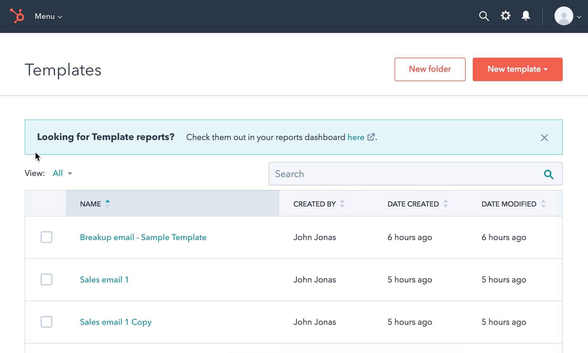Click the settings gear icon
588x353 pixels.
pos(506,16)
